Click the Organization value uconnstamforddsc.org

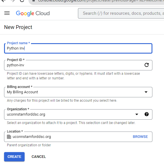tap(26, 114)
